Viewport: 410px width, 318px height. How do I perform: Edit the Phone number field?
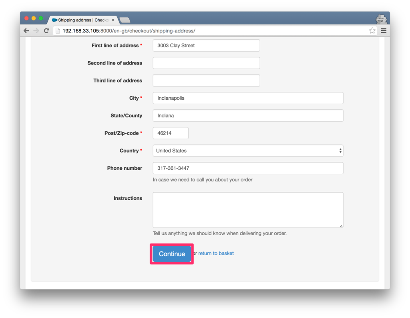(248, 168)
